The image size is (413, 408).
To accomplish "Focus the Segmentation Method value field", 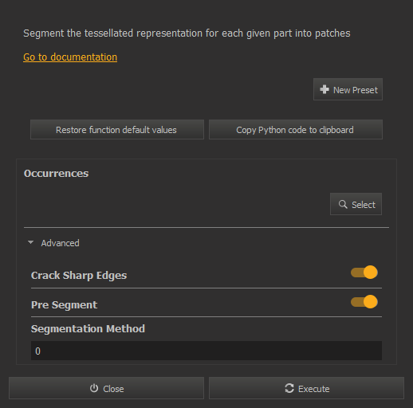I will click(x=206, y=351).
